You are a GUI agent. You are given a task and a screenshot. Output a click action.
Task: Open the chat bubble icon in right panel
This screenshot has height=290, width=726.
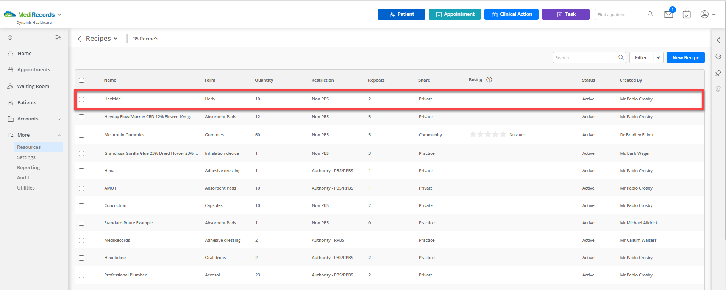(718, 57)
